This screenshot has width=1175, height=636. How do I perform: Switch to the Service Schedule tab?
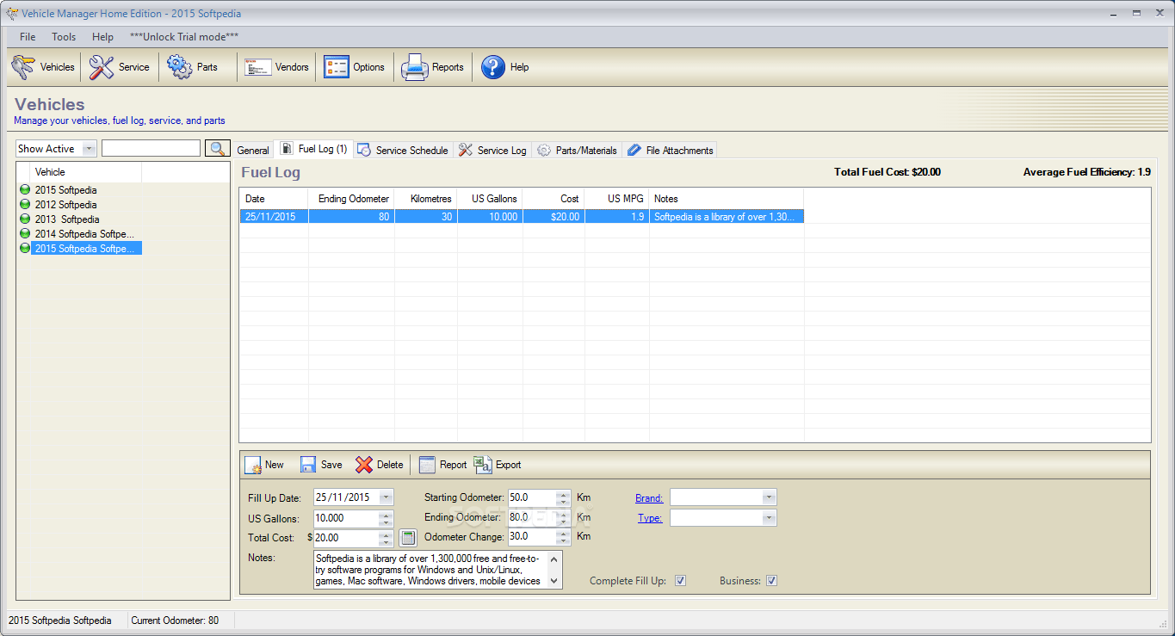click(x=402, y=149)
